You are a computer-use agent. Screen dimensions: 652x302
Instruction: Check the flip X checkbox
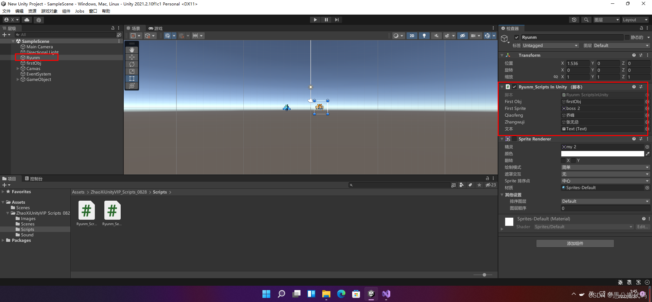563,161
